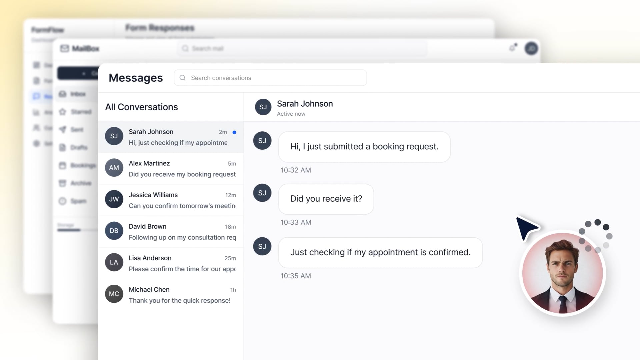Click the DB avatar for David Brown
Viewport: 640px width, 360px height.
pos(114,231)
